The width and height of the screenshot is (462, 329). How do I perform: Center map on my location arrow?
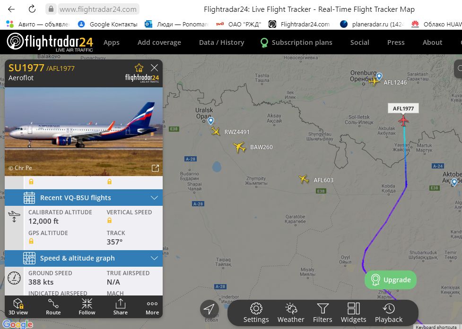[209, 309]
